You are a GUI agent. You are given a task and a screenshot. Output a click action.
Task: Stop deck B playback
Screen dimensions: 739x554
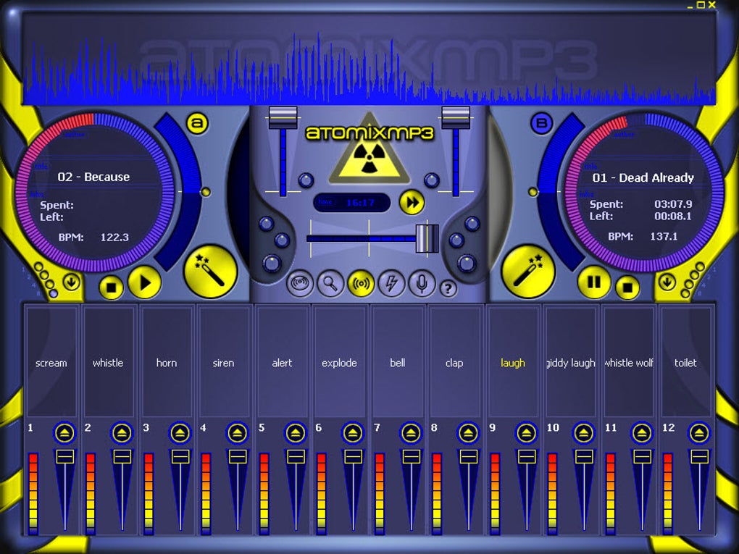[x=627, y=287]
